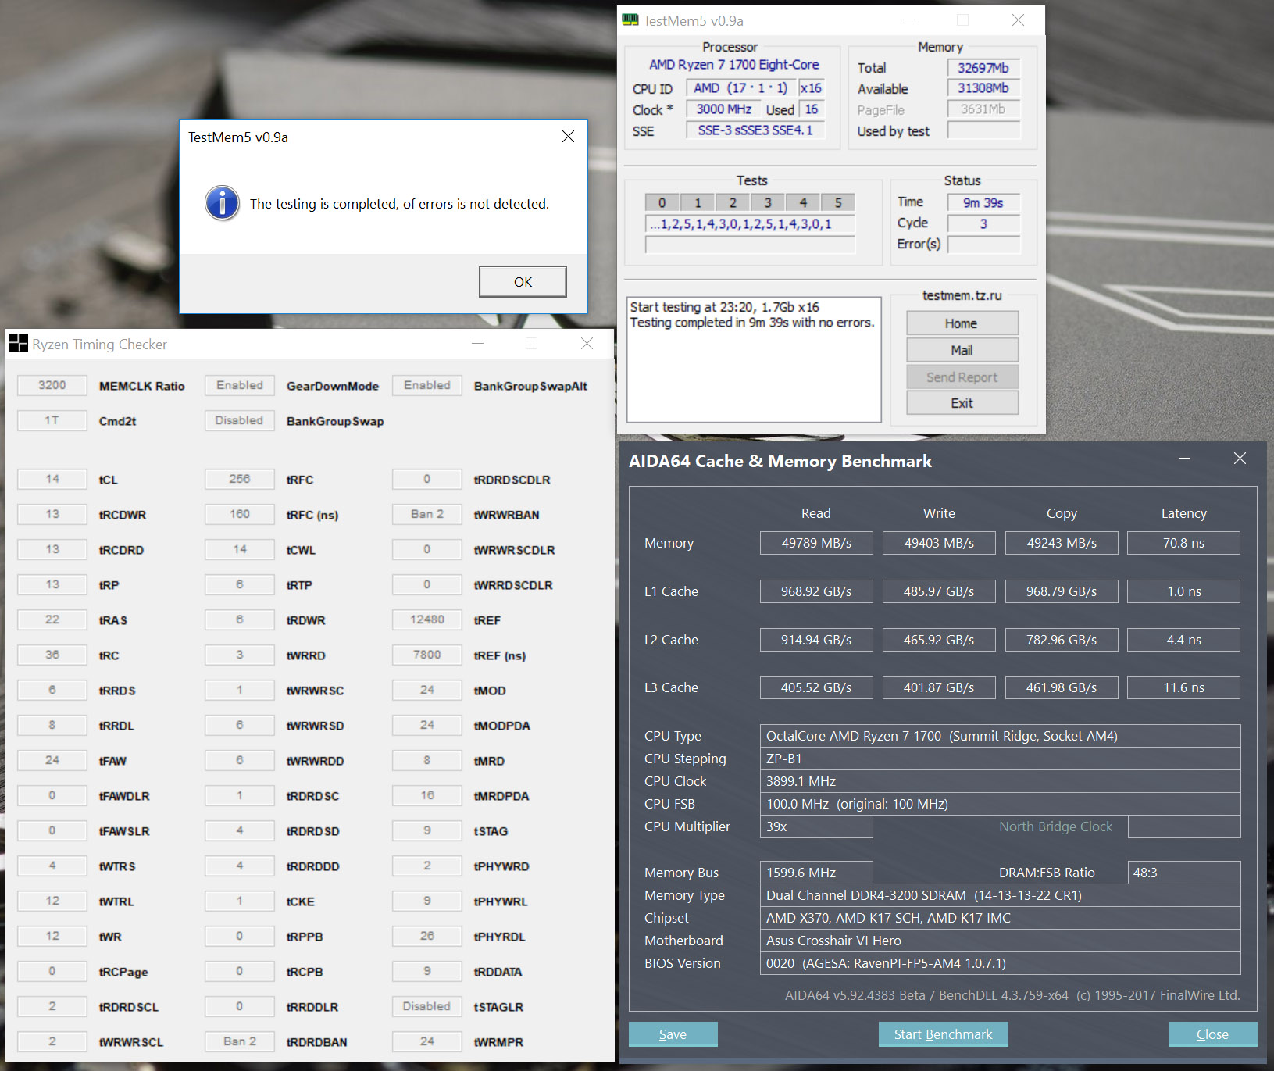Image resolution: width=1274 pixels, height=1071 pixels.
Task: Click the tREF value 12480 field
Action: point(427,619)
